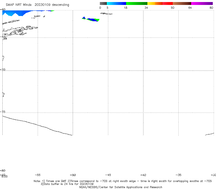216x189 pixels.
Task: Click the 'Times are GMT' note line
Action: (x=123, y=181)
